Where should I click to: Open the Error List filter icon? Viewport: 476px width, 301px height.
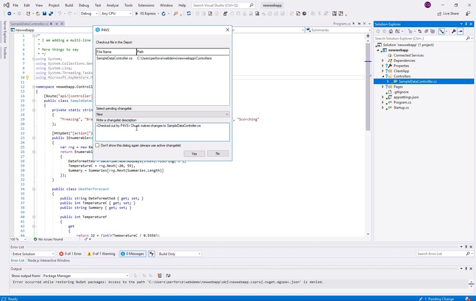[152, 253]
